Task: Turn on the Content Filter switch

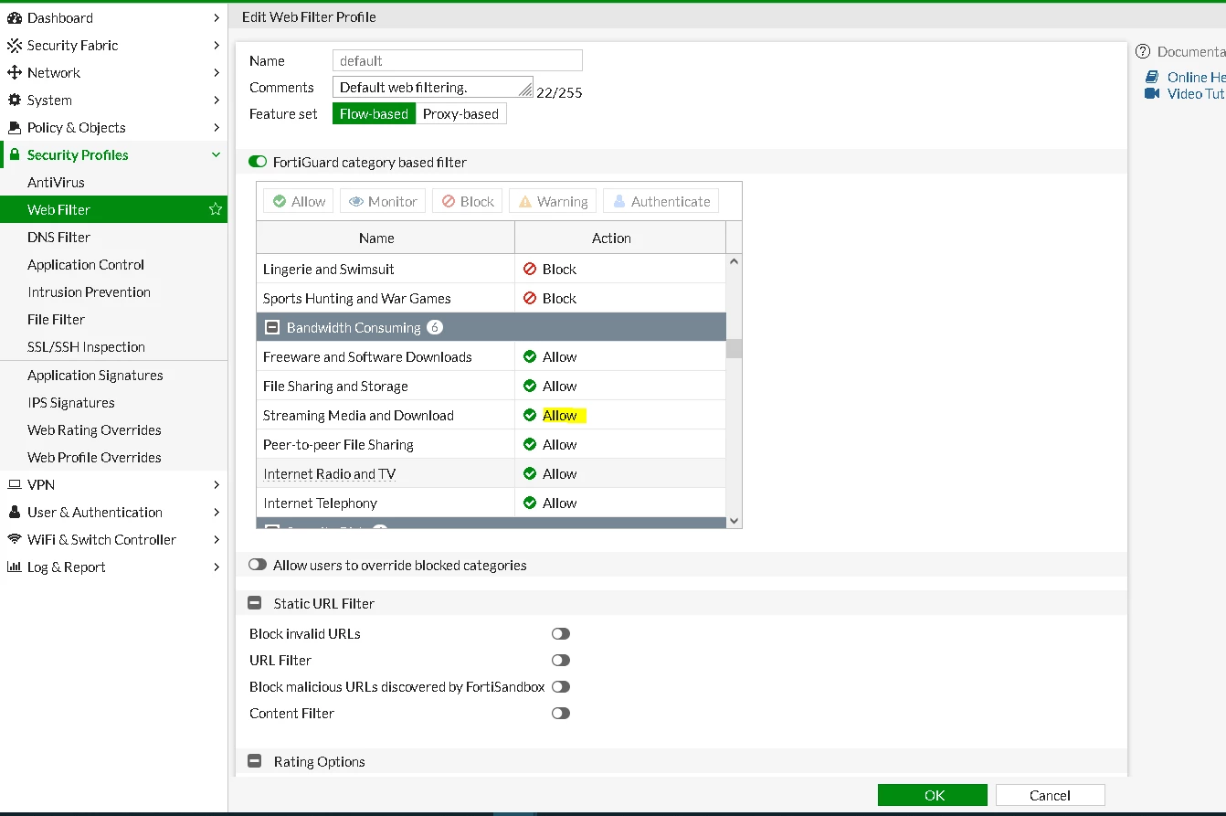Action: pyautogui.click(x=561, y=713)
